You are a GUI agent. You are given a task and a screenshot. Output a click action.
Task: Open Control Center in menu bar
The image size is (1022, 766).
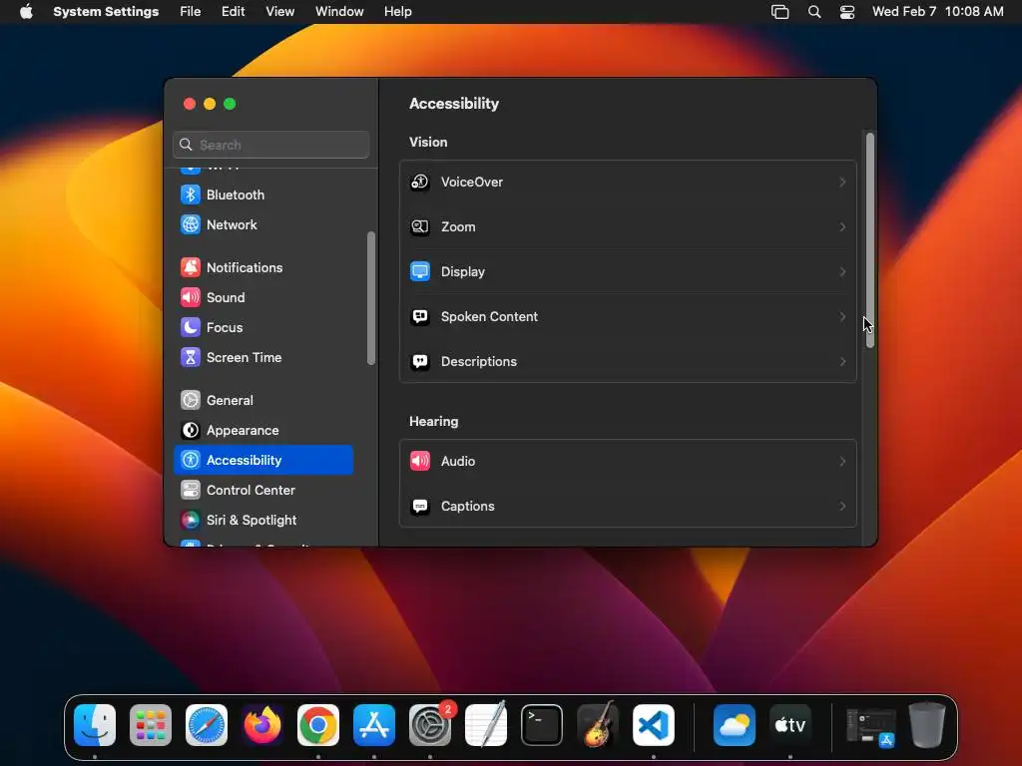pos(847,12)
